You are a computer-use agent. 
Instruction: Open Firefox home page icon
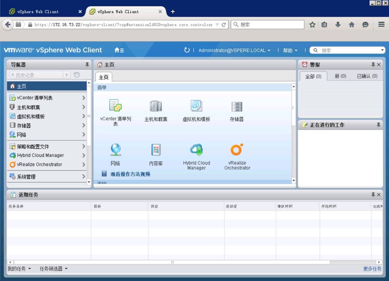[x=352, y=25]
